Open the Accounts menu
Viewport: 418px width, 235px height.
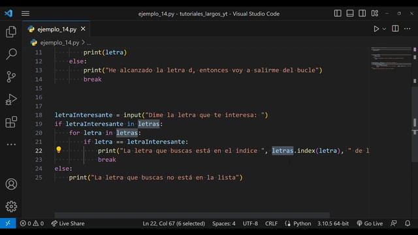(11, 184)
